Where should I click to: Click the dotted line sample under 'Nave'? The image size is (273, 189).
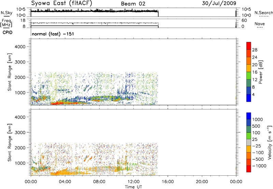pos(260,27)
